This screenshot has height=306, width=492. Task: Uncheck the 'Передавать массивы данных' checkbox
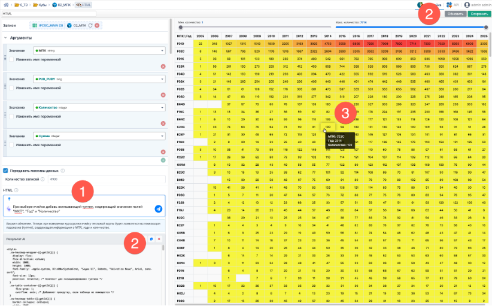pos(5,170)
